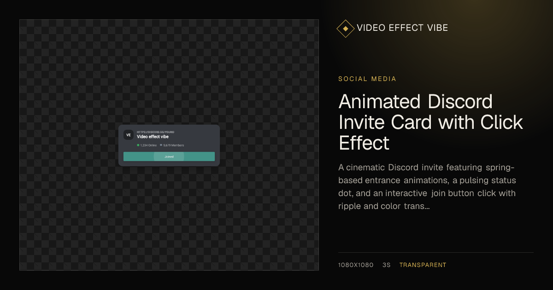Click the 1080X1080 resolution label
Image resolution: width=553 pixels, height=290 pixels.
pos(356,265)
